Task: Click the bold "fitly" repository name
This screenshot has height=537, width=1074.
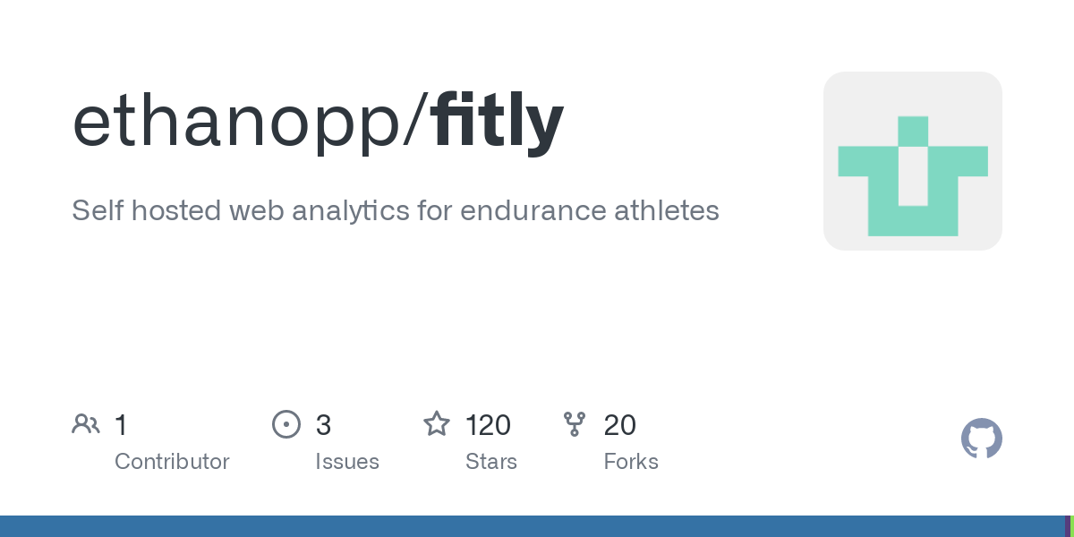Action: point(497,123)
